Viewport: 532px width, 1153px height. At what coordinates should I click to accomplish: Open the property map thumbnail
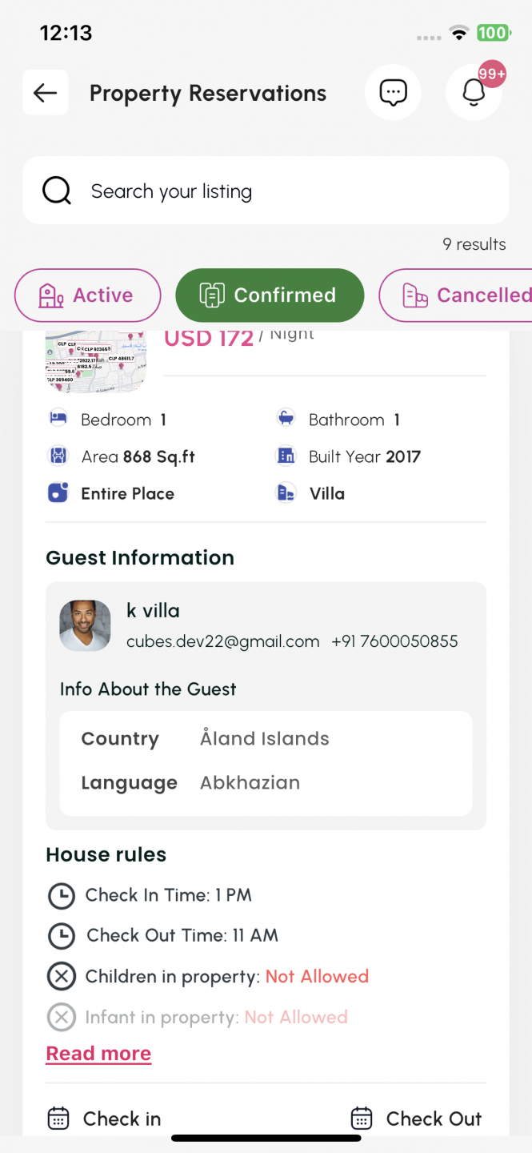(96, 361)
